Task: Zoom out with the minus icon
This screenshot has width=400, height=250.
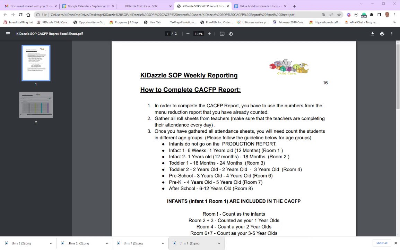Action: point(188,34)
